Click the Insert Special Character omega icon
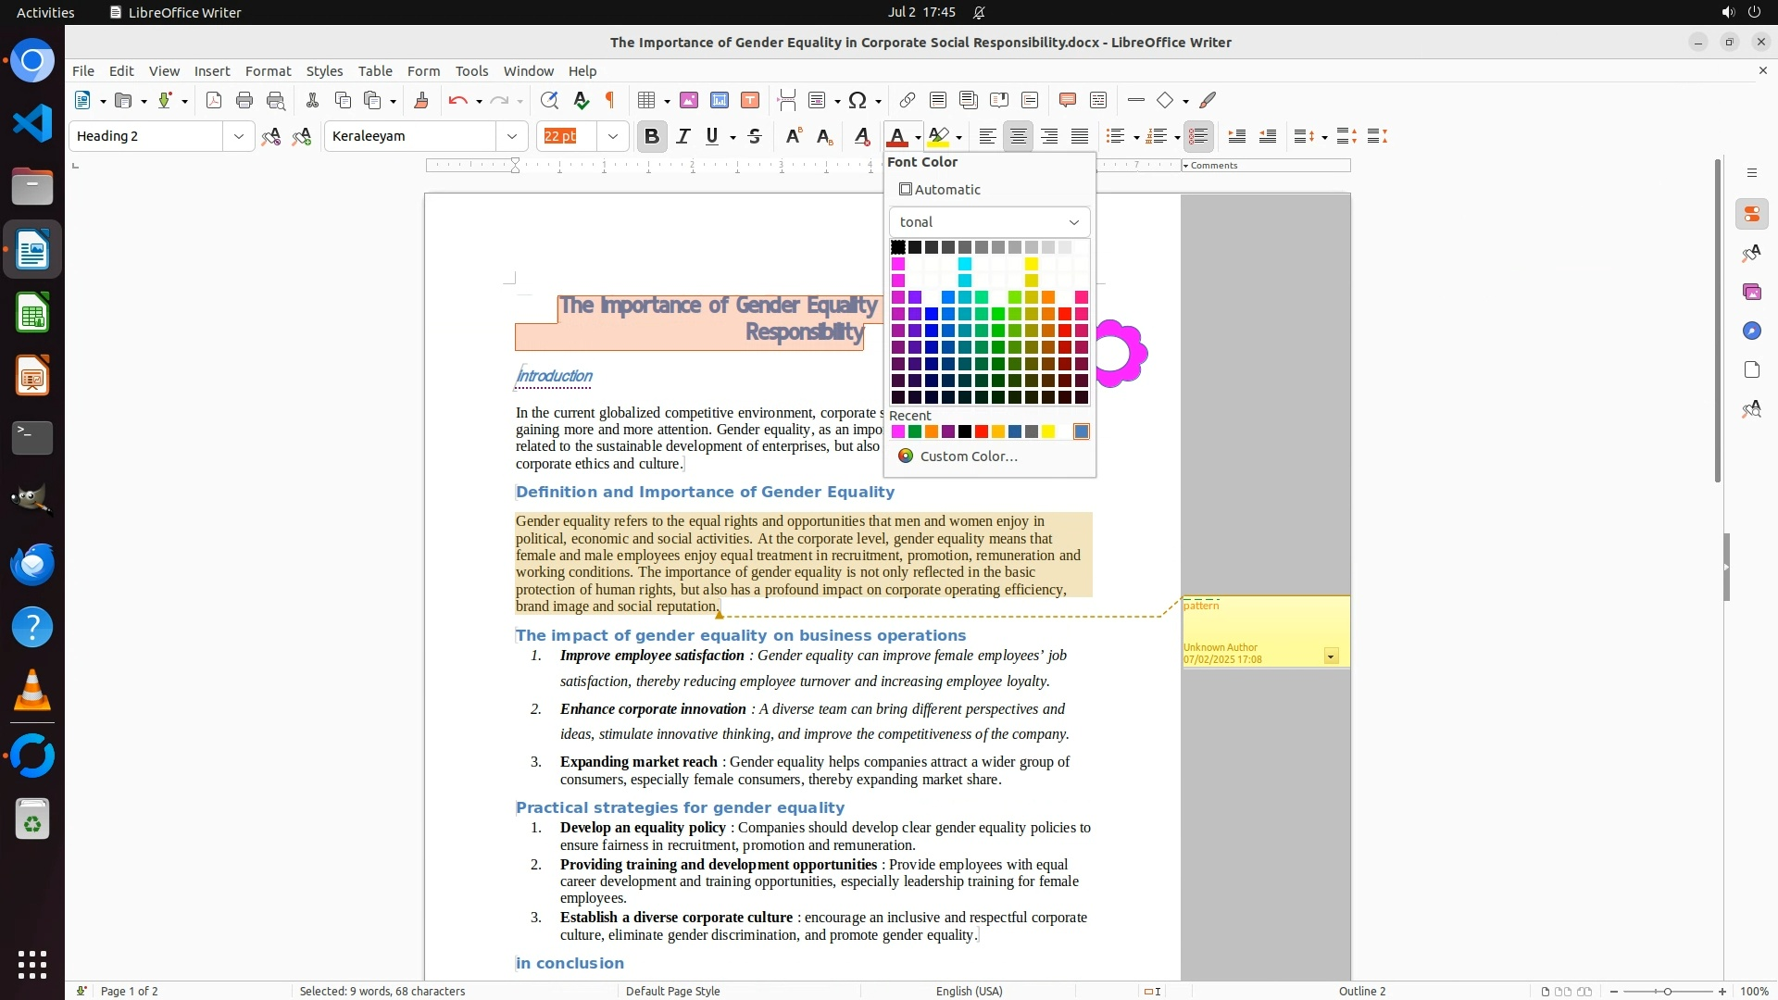Image resolution: width=1778 pixels, height=1000 pixels. tap(858, 100)
